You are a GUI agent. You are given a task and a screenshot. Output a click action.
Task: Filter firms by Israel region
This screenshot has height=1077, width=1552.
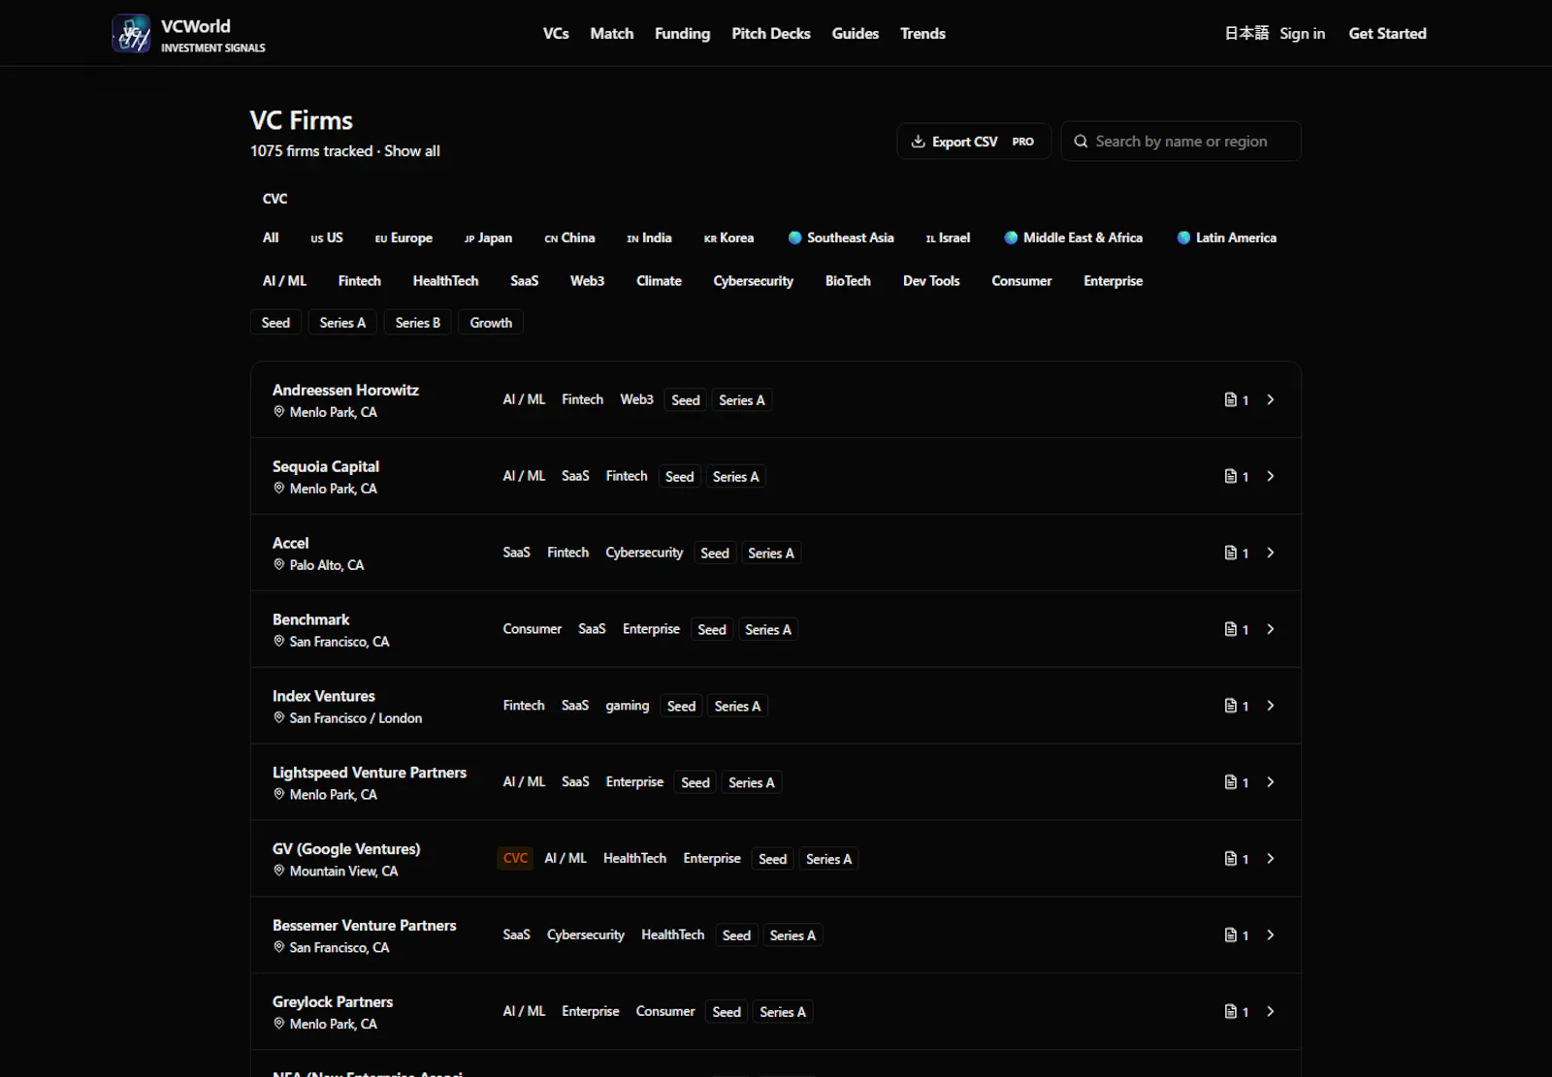click(x=948, y=238)
